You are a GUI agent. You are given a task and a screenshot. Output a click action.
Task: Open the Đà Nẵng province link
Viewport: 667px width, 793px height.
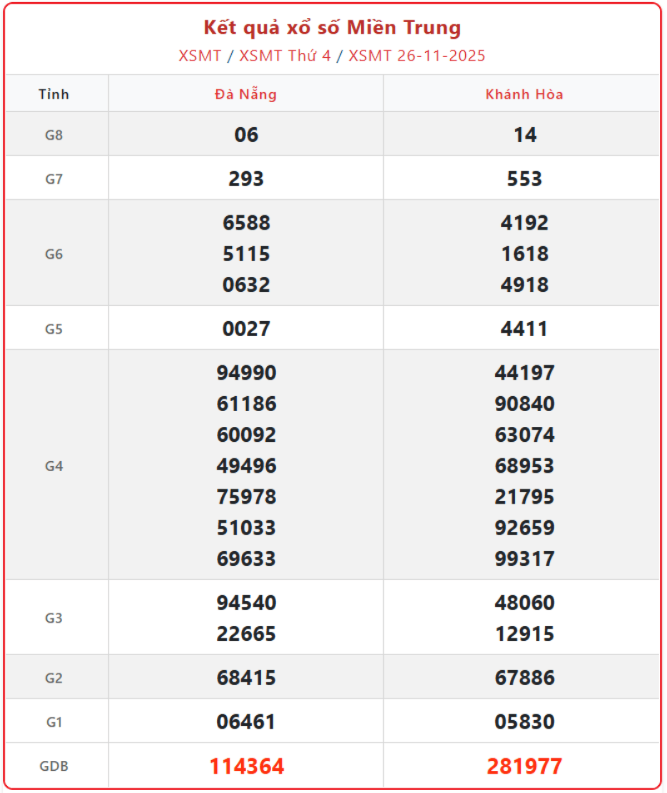pos(246,94)
